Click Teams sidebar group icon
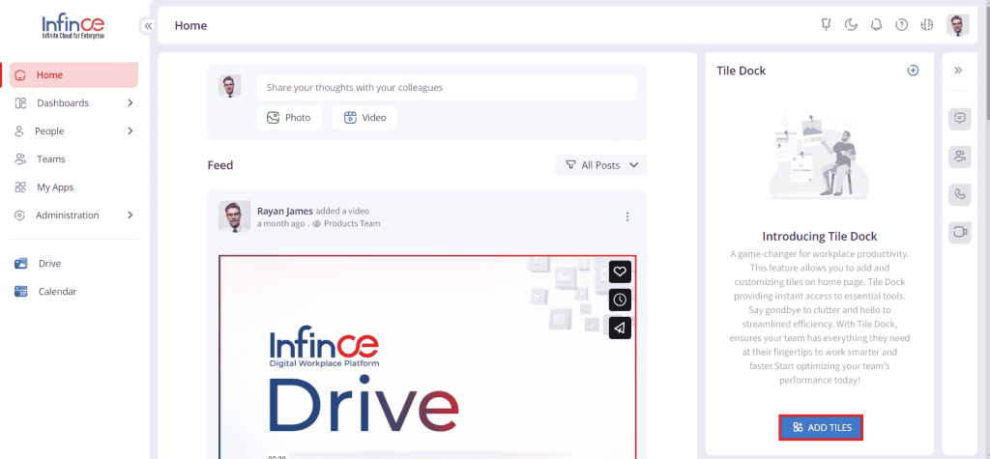Viewport: 990px width, 459px height. [x=20, y=159]
